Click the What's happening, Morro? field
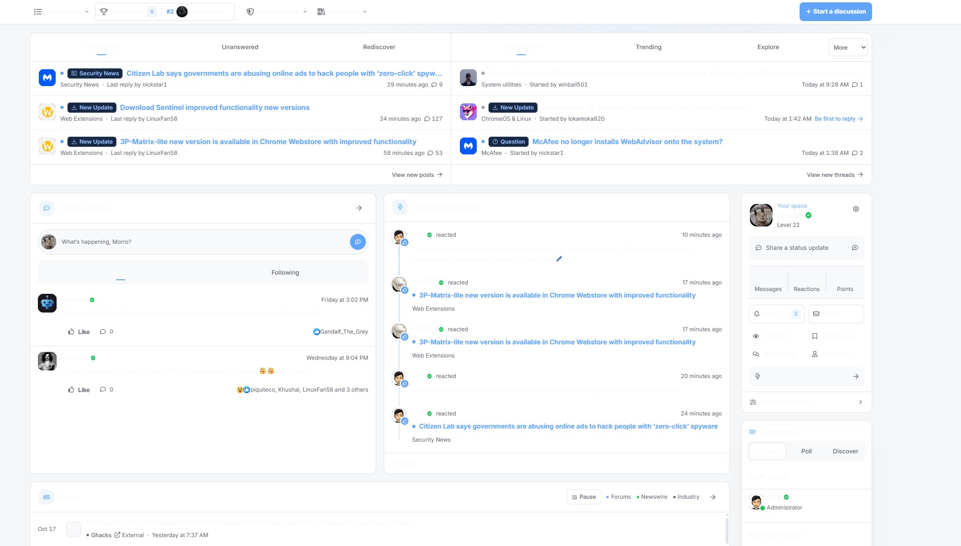The width and height of the screenshot is (961, 546). click(x=203, y=242)
